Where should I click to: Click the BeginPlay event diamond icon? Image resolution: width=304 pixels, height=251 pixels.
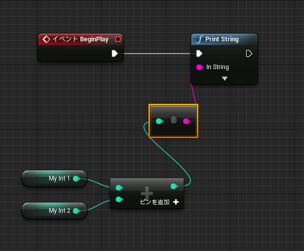(46, 39)
